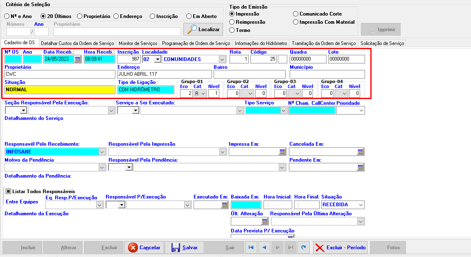The image size is (471, 257).
Task: Select the Reimpressão emission type
Action: pos(232,22)
